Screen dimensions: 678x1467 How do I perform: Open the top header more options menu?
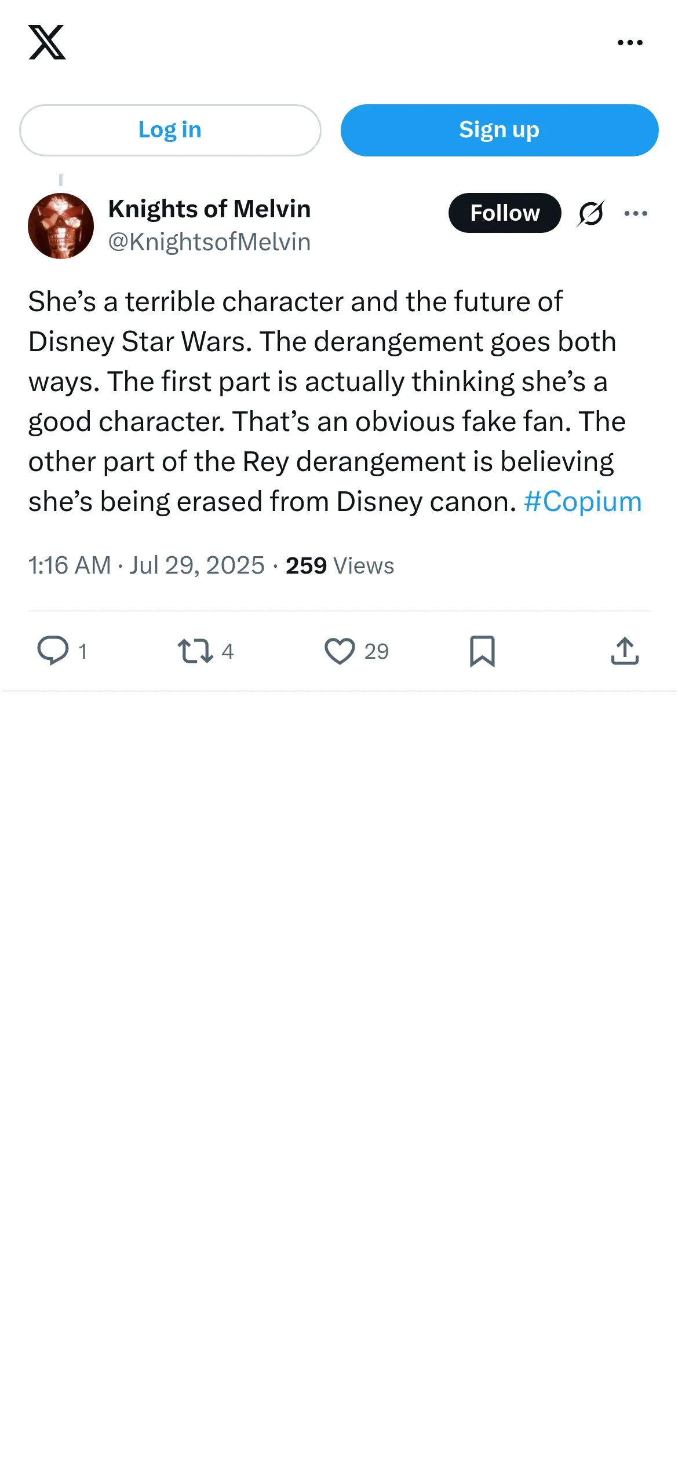coord(630,42)
